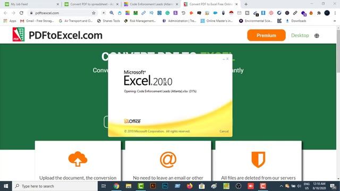This screenshot has height=191, width=340.
Task: Switch to Convert PDF to spreadsheet tab
Action: point(91,4)
